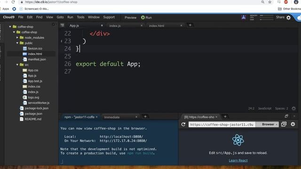Select README.md in file tree
This screenshot has width=301, height=169.
33,119
